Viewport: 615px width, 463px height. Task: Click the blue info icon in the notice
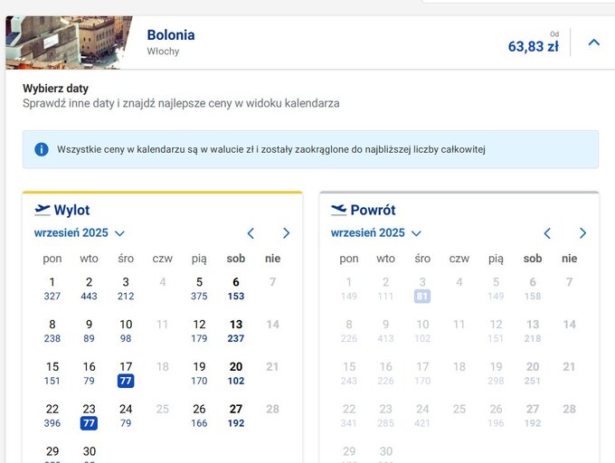42,149
